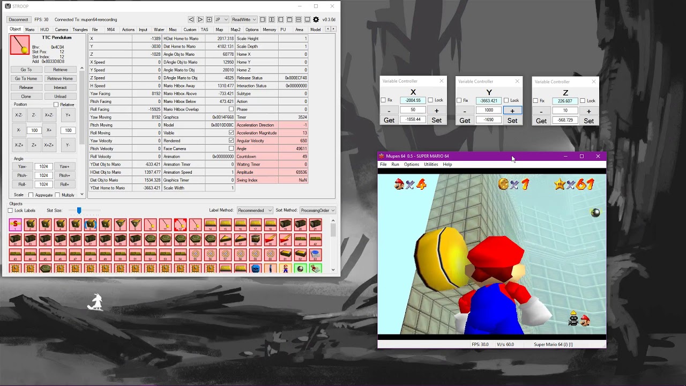Select the triangular object in slot 8
This screenshot has height=386, width=686.
pyautogui.click(x=121, y=225)
